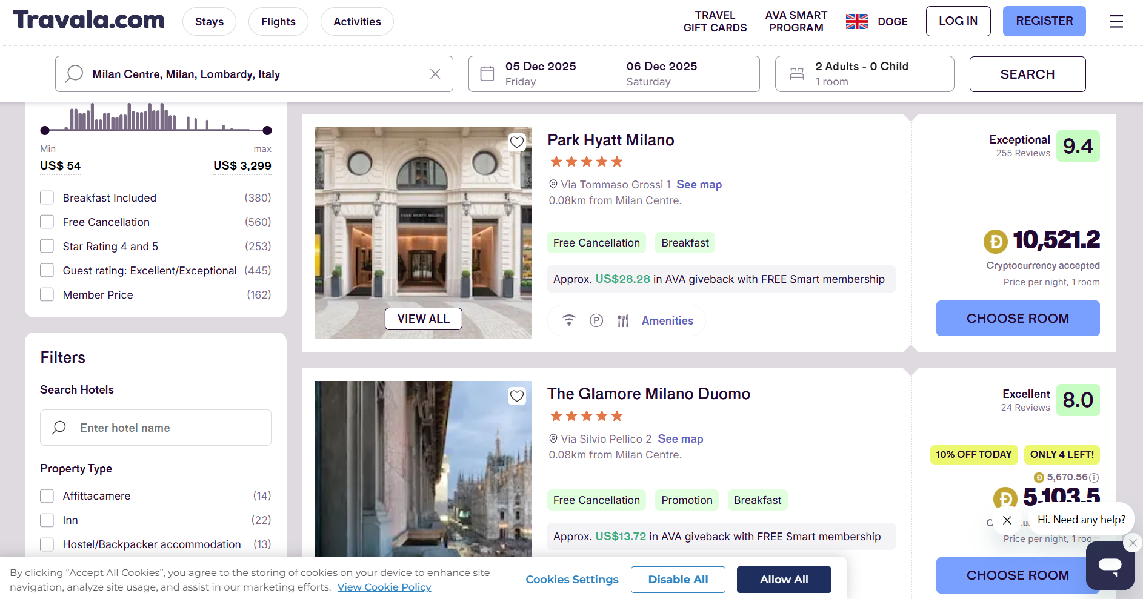Check the Affittacamere property type
This screenshot has height=599, width=1143.
(47, 496)
